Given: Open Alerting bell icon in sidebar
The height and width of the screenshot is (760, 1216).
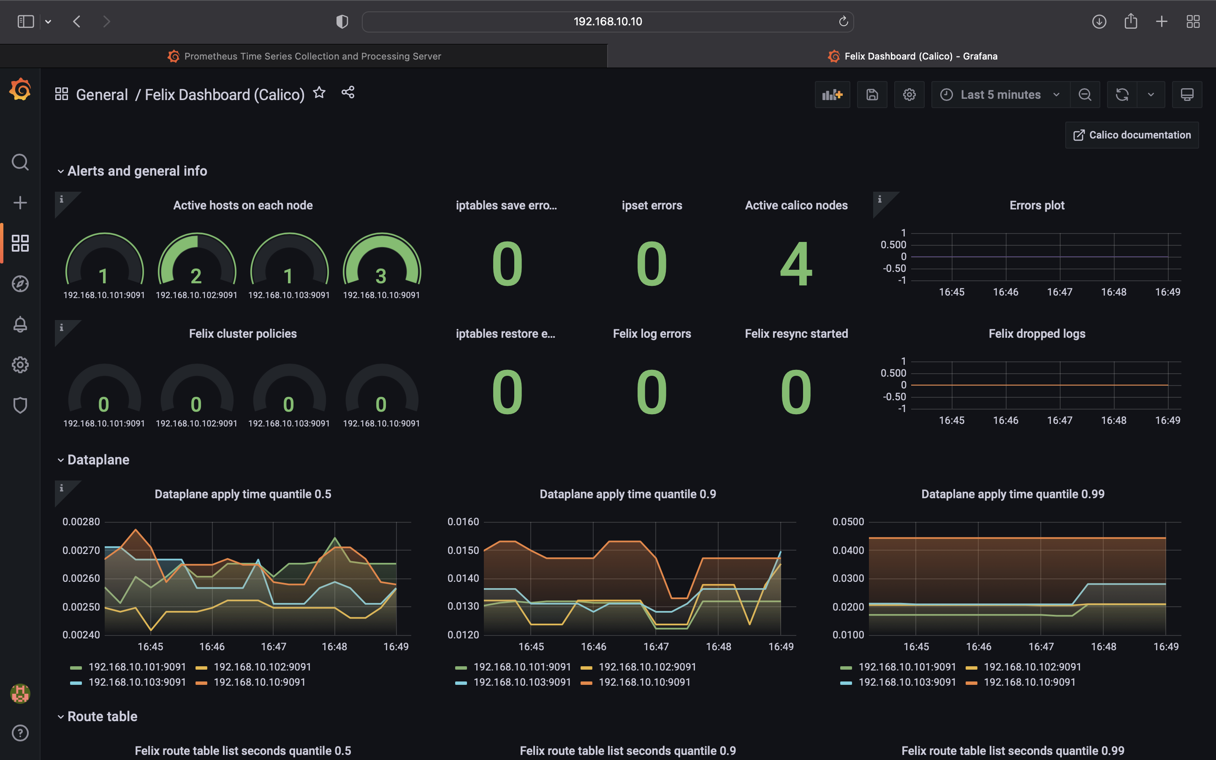Looking at the screenshot, I should tap(20, 324).
